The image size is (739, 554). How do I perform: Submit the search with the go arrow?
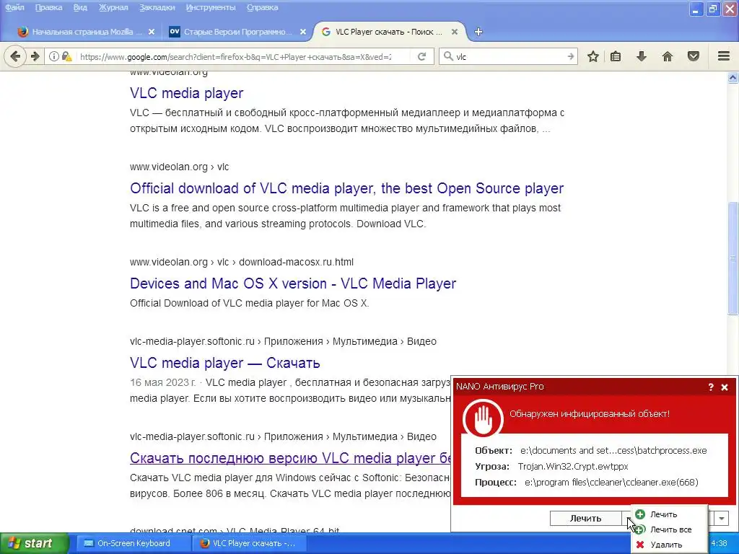pos(570,56)
